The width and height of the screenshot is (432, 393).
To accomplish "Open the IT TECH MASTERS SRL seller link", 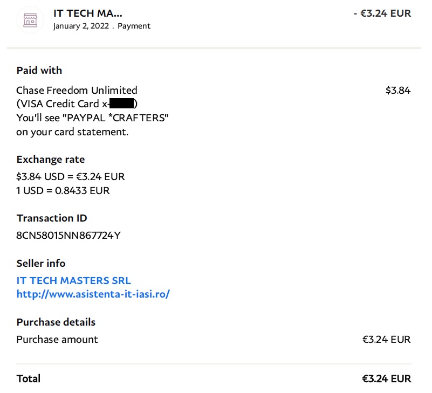I will coord(74,280).
